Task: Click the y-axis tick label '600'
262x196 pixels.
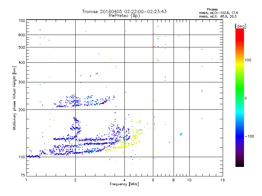Action: 22,35
